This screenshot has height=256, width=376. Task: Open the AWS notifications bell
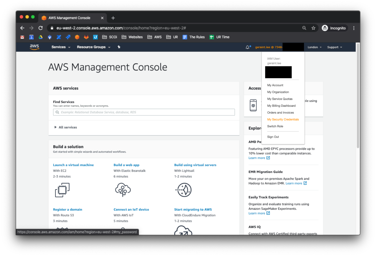coord(248,47)
